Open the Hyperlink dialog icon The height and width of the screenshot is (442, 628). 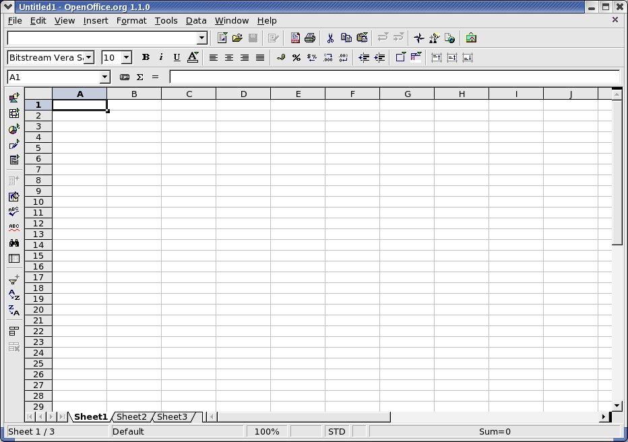click(x=449, y=38)
